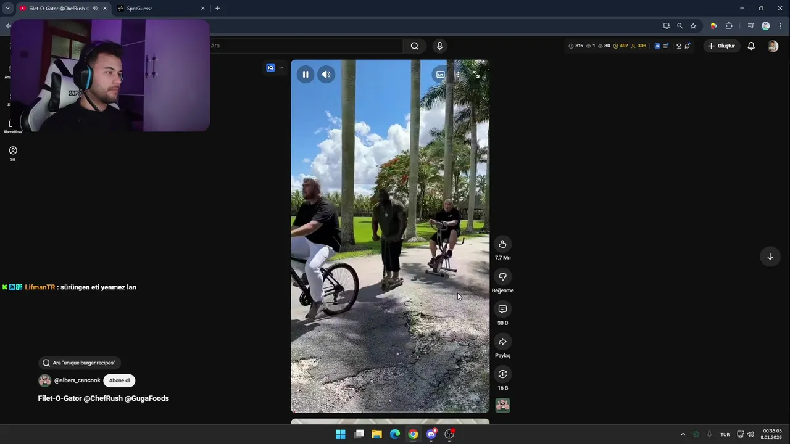This screenshot has width=790, height=444.
Task: Open the vidIQ trophy icon
Action: click(x=679, y=46)
